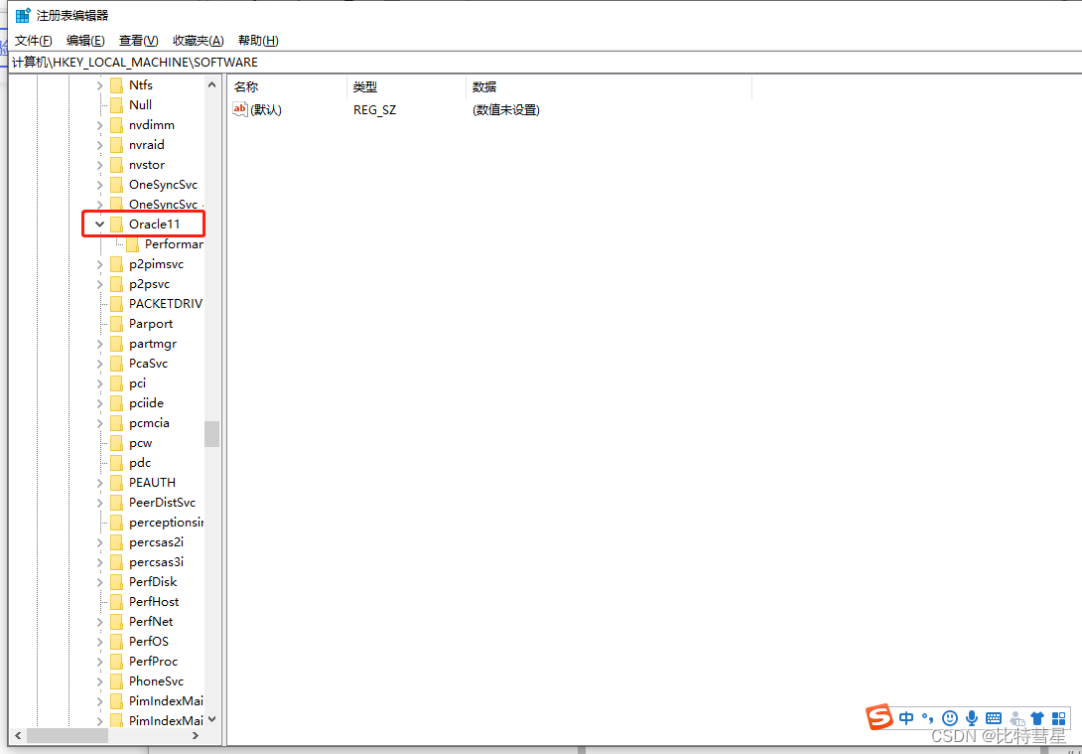1082x754 pixels.
Task: Click the tree vertical scrollbar thumb
Action: point(211,434)
